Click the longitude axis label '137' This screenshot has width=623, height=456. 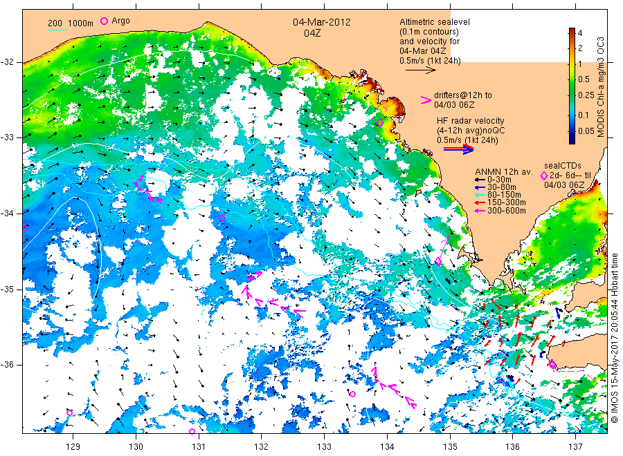(575, 447)
